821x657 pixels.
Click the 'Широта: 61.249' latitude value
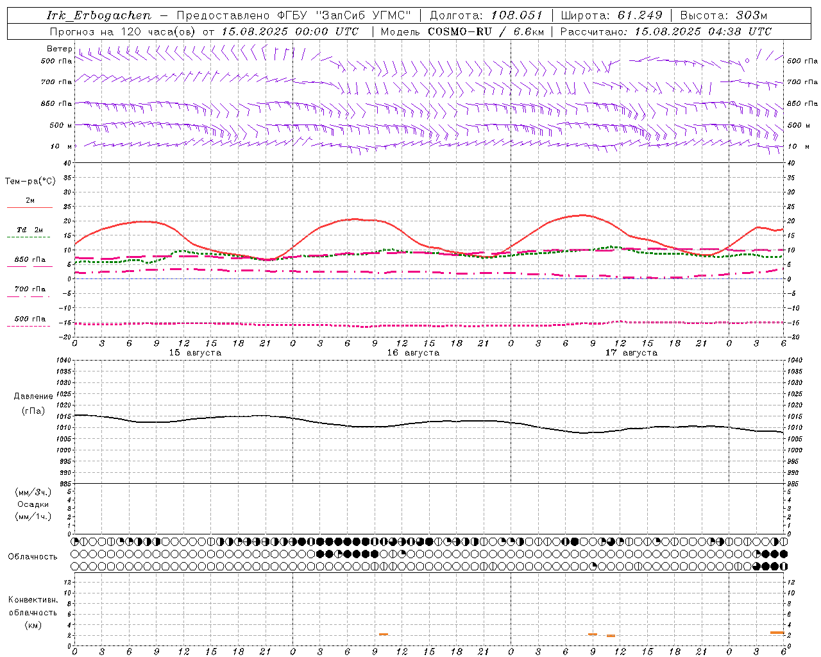pyautogui.click(x=611, y=15)
